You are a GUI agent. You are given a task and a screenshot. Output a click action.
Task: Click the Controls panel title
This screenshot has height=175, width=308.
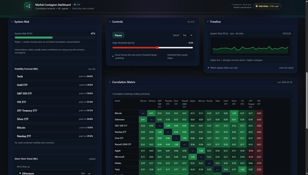117,22
